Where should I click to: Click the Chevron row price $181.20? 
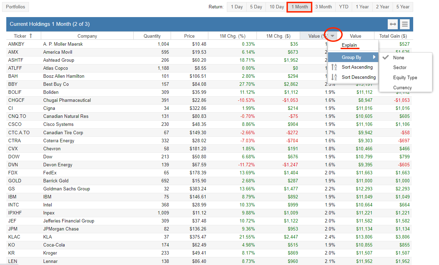(x=198, y=149)
